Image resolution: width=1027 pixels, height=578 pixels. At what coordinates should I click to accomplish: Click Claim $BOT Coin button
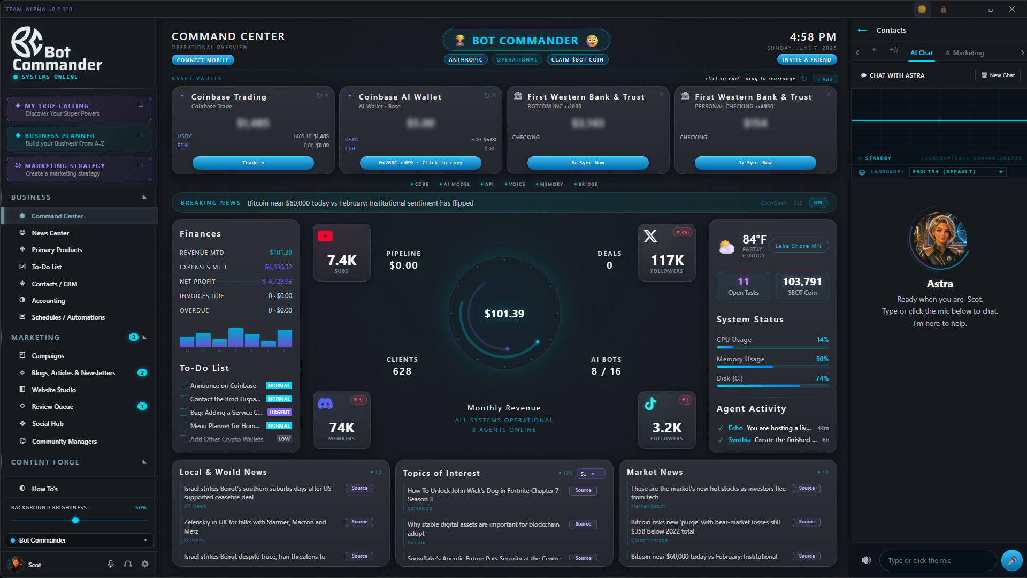577,59
